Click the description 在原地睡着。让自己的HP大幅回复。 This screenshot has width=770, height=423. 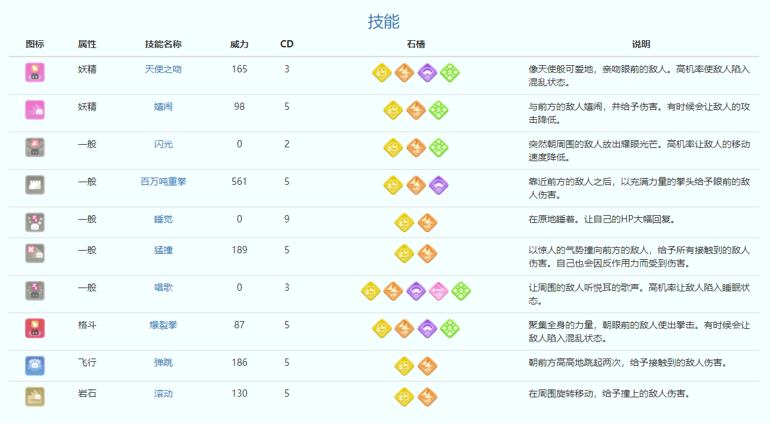click(602, 219)
